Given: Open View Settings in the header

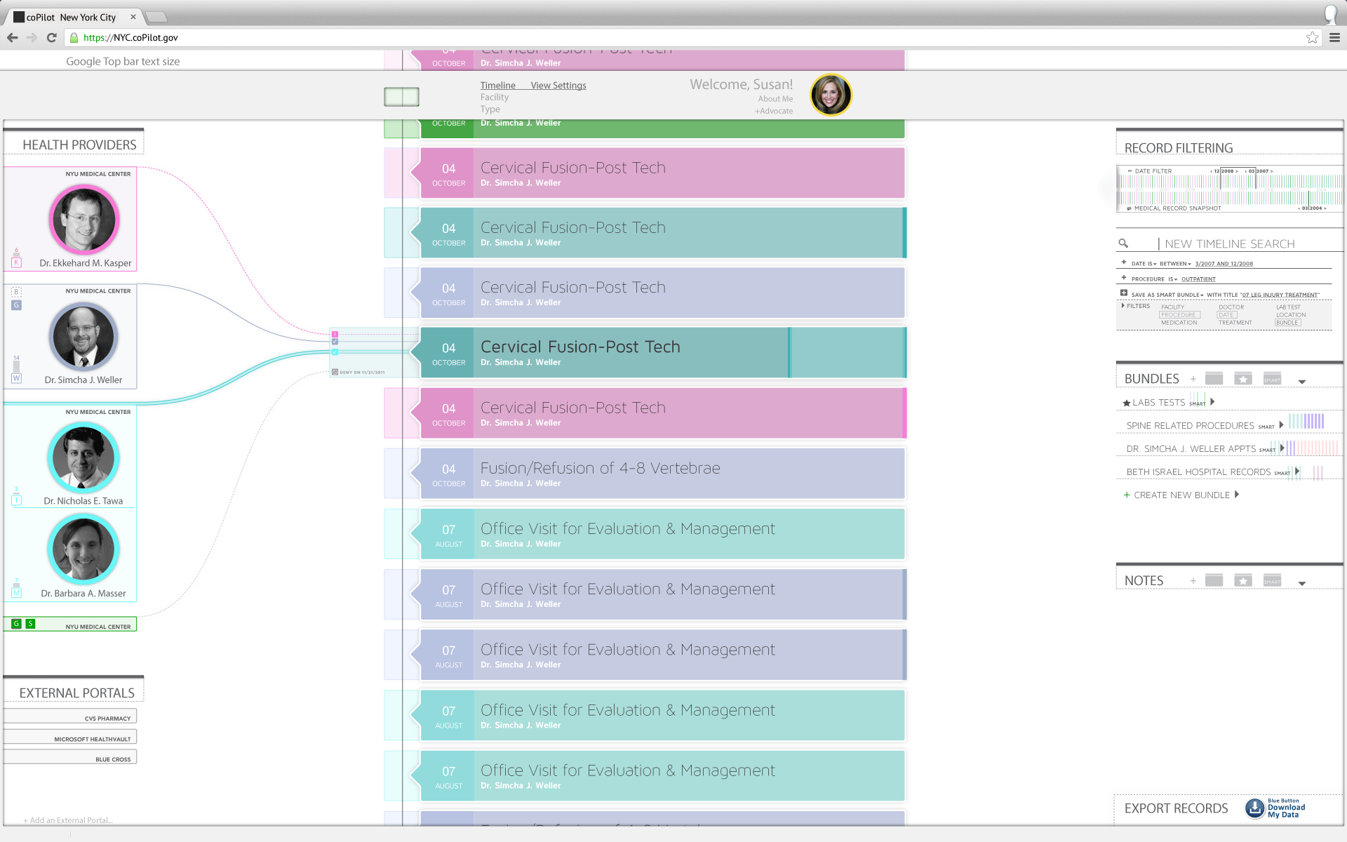Looking at the screenshot, I should point(558,86).
